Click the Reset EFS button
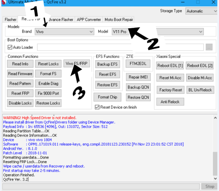This screenshot has width=219, height=191. tap(108, 74)
